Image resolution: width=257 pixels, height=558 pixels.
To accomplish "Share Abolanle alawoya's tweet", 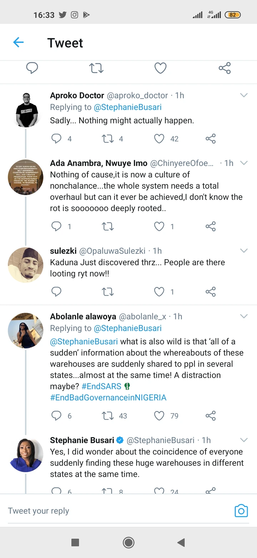I will [x=211, y=416].
